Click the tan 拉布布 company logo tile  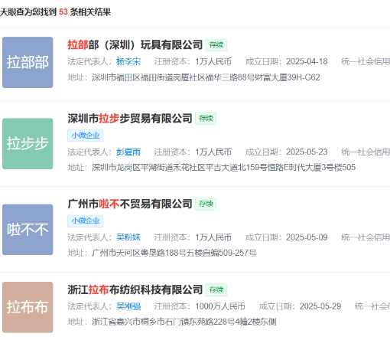coord(28,307)
